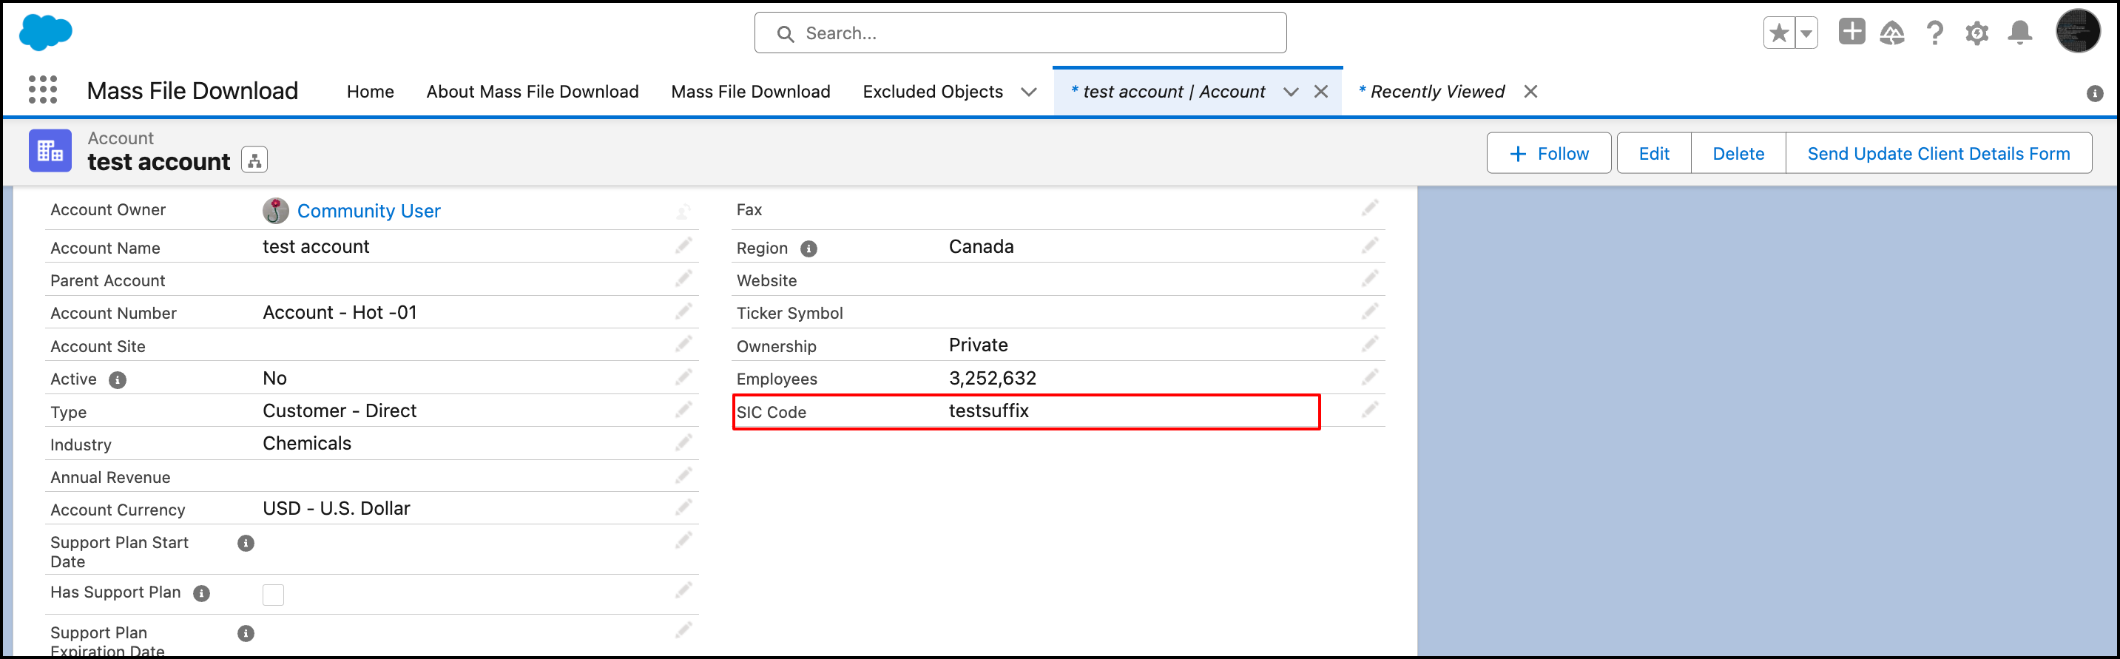Click the info icon beside Has Support Plan
Screen dimensions: 2120x659
tap(200, 594)
